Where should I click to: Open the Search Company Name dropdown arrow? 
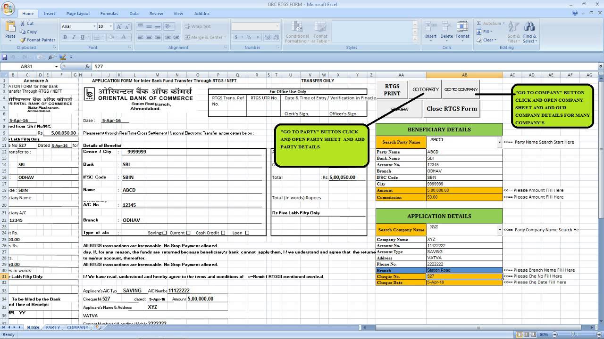pyautogui.click(x=500, y=230)
